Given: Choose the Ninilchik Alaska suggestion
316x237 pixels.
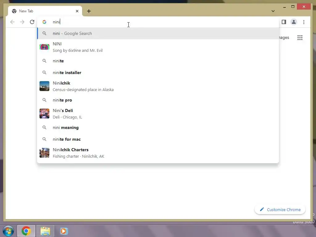Looking at the screenshot, I should tap(158, 86).
